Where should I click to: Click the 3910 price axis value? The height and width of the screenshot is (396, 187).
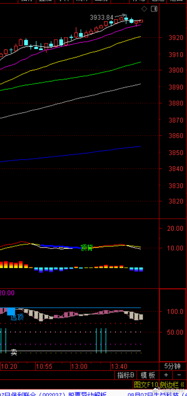coord(175,54)
